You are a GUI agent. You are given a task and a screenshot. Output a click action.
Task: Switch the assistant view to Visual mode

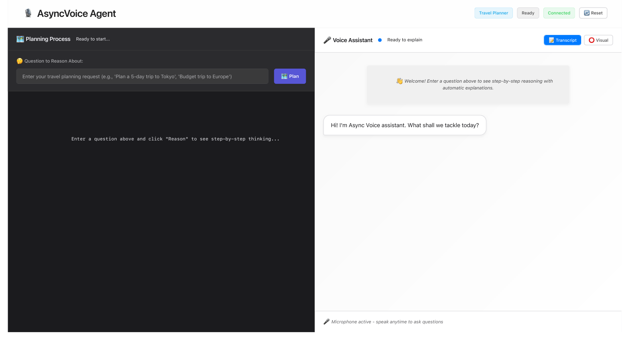[x=598, y=40]
